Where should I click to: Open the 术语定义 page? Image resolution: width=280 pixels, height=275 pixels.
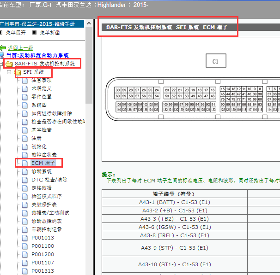pos(42,88)
